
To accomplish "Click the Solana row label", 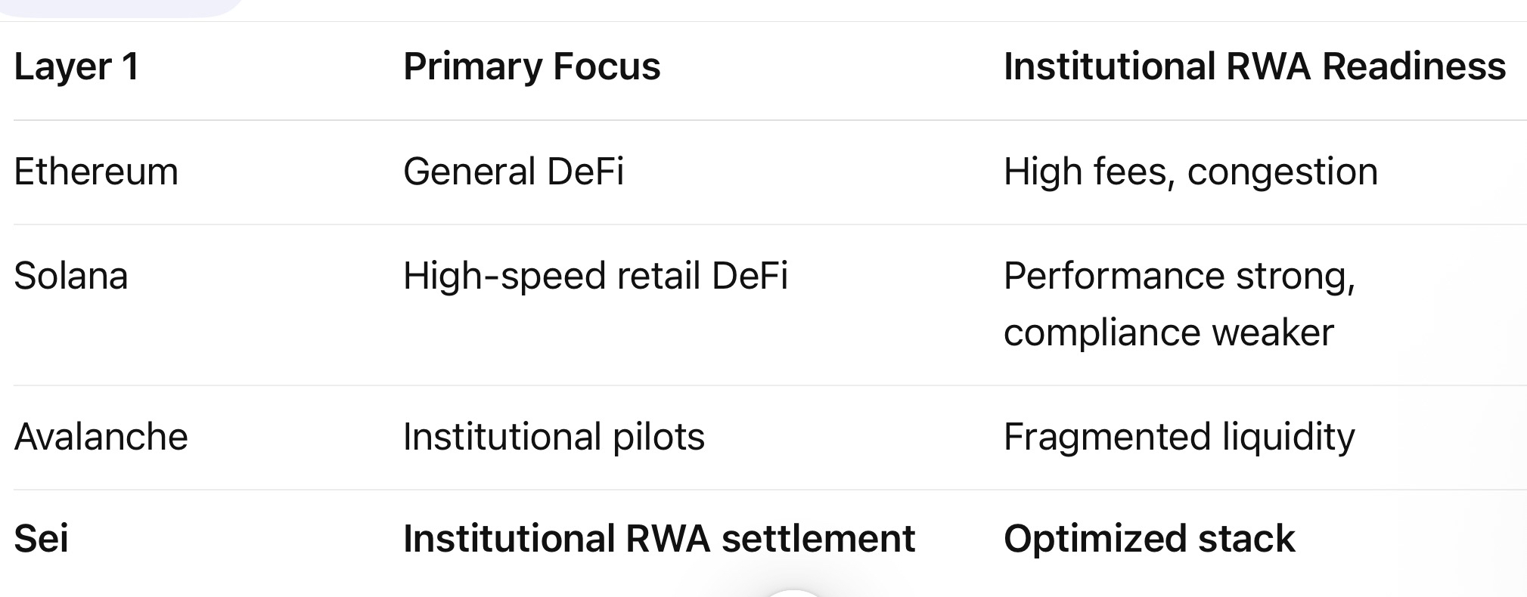I will click(x=71, y=276).
